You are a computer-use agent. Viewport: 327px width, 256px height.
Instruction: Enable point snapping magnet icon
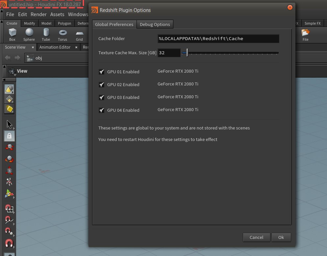click(9, 231)
